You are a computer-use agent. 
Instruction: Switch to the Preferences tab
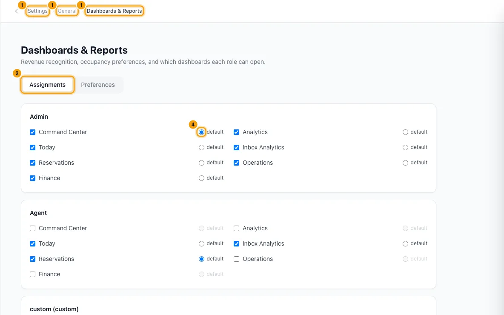coord(98,85)
